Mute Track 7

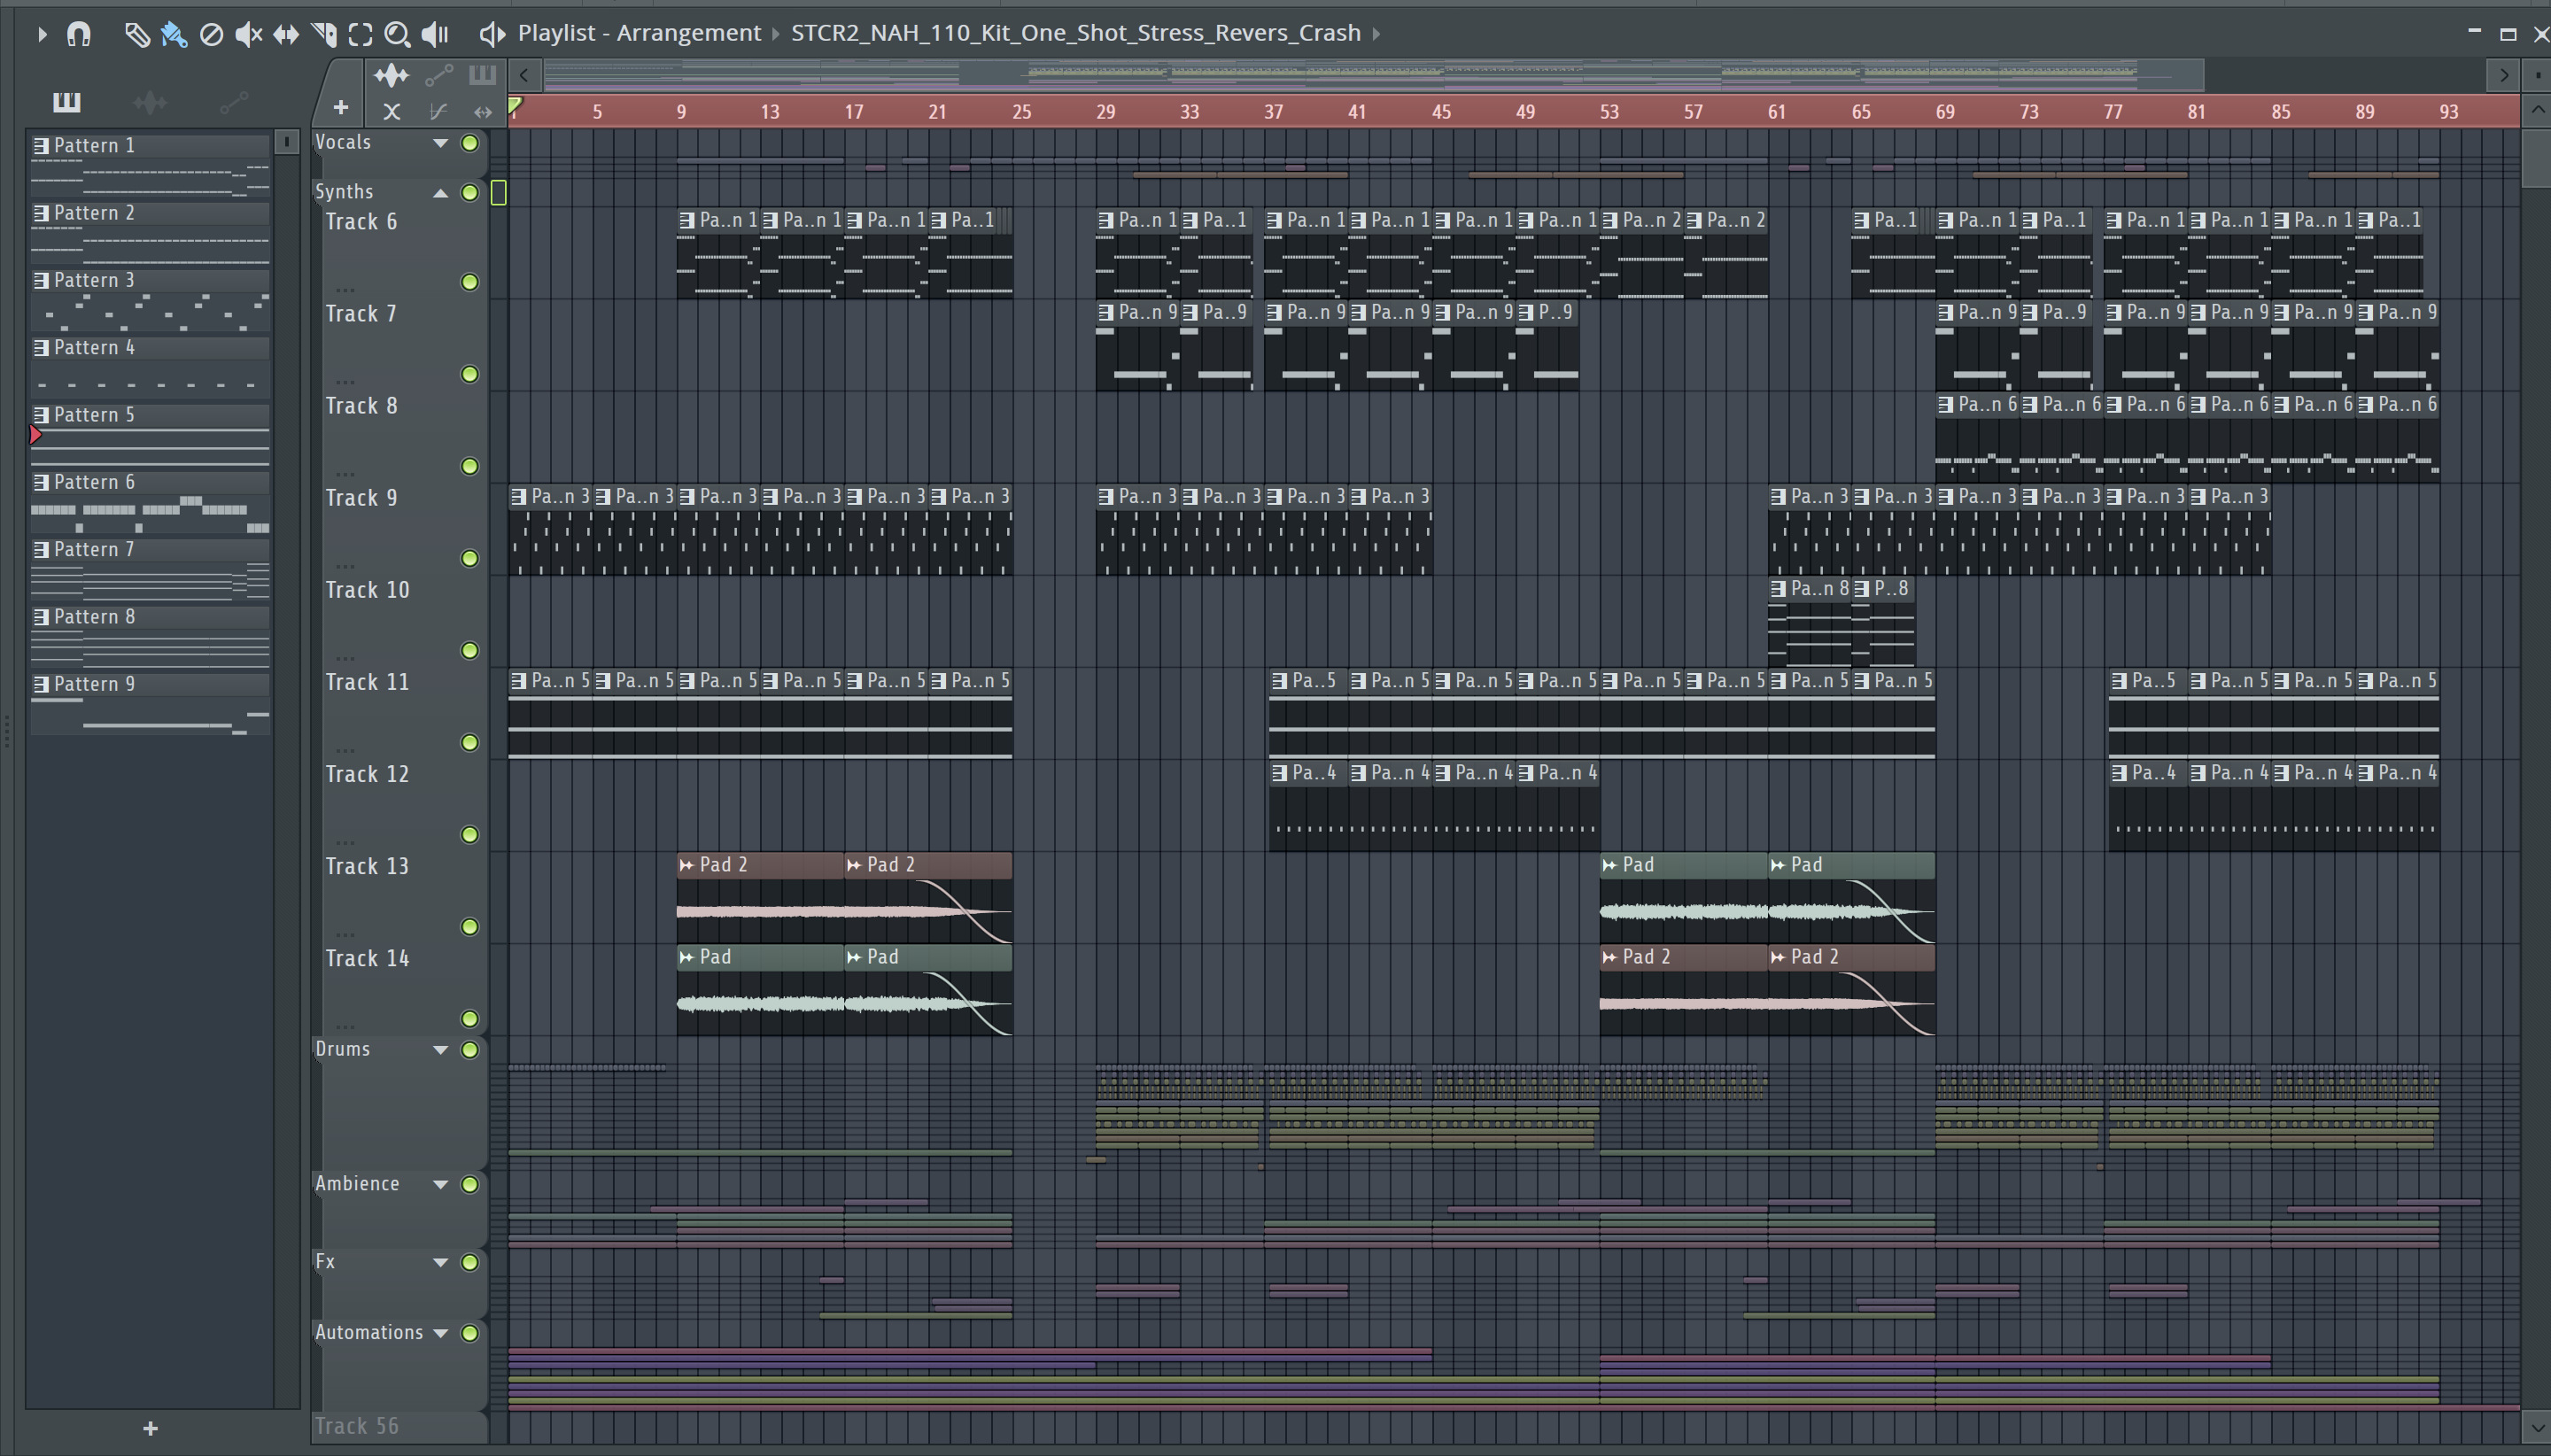click(470, 374)
